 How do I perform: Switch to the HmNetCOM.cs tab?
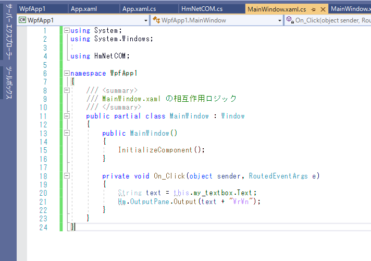(202, 9)
